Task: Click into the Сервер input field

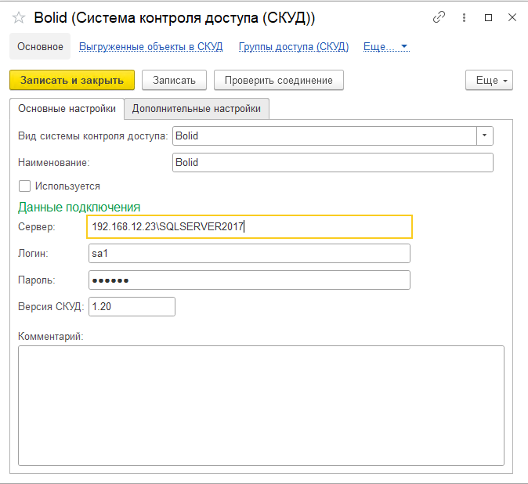Action: [249, 227]
